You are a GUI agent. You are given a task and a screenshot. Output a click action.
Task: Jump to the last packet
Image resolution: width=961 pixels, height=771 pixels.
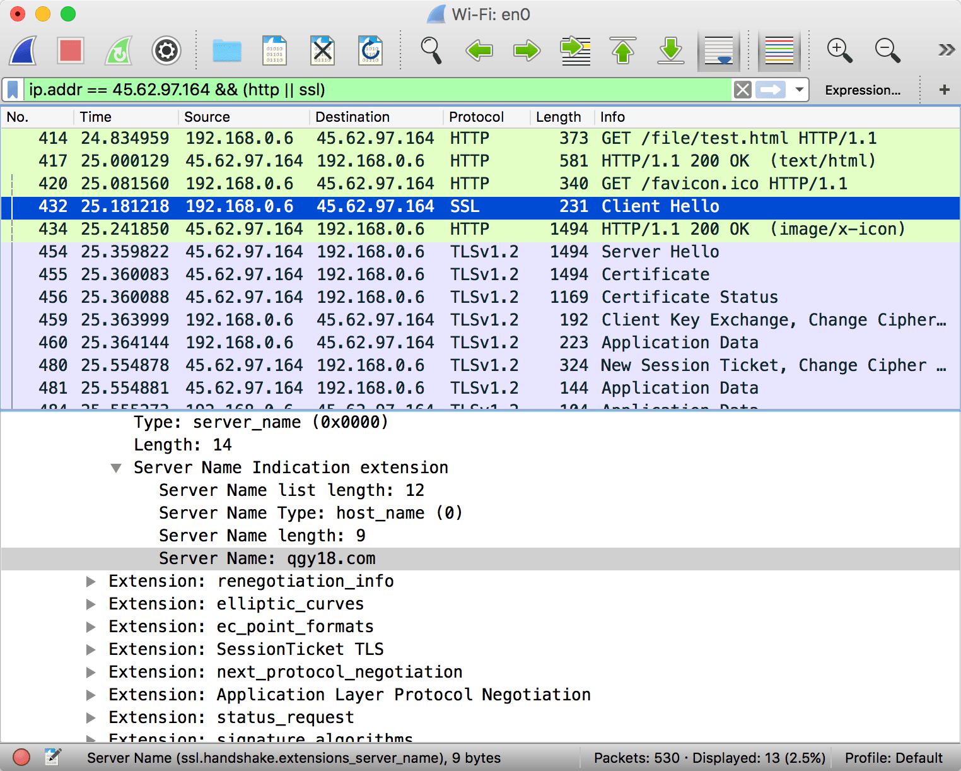(x=671, y=50)
